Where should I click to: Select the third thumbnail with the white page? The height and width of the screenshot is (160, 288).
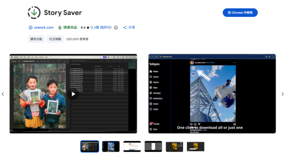tap(132, 146)
